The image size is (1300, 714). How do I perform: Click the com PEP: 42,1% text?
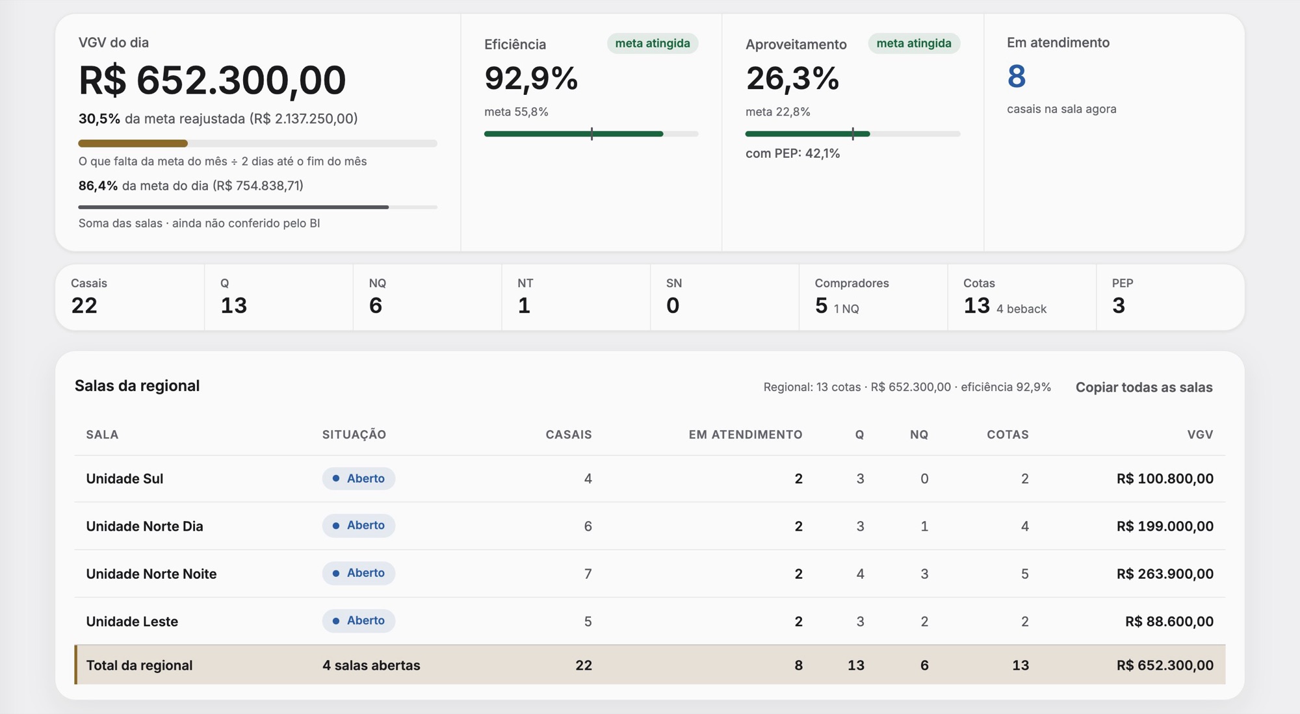pyautogui.click(x=792, y=153)
